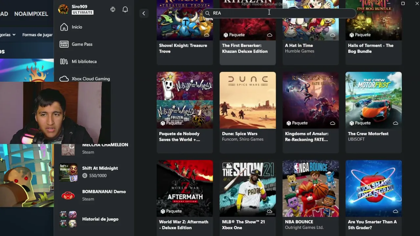Open Historial de juego entry

(100, 219)
